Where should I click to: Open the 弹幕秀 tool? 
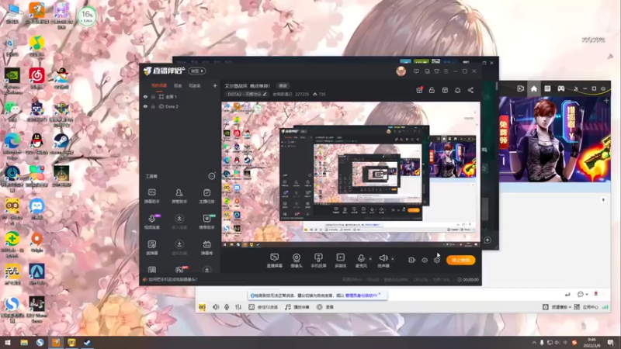pos(206,247)
